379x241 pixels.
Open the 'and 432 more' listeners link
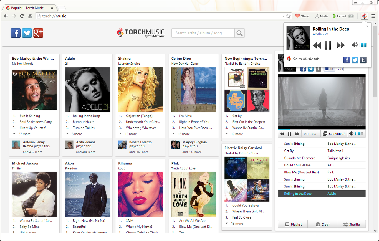tap(32, 152)
